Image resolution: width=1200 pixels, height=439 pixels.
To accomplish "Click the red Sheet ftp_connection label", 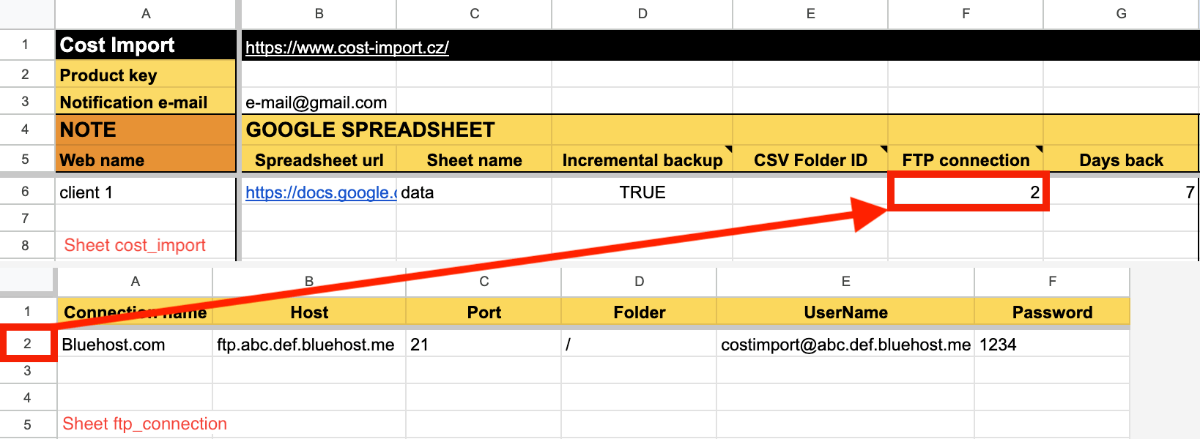I will point(145,424).
